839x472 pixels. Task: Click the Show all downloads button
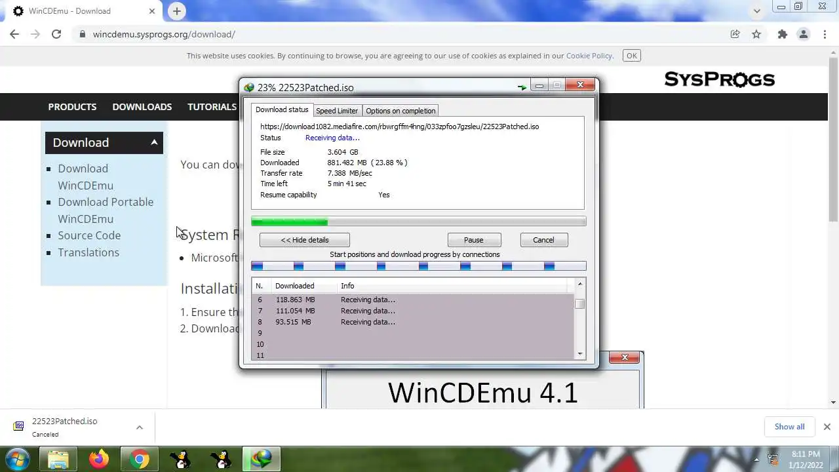click(789, 427)
